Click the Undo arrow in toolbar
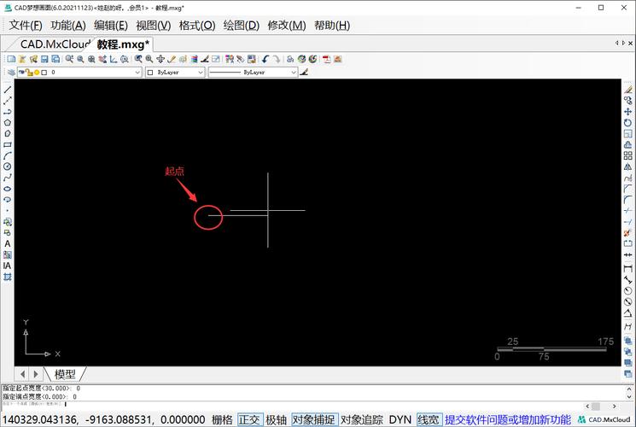This screenshot has height=427, width=636. (266, 59)
